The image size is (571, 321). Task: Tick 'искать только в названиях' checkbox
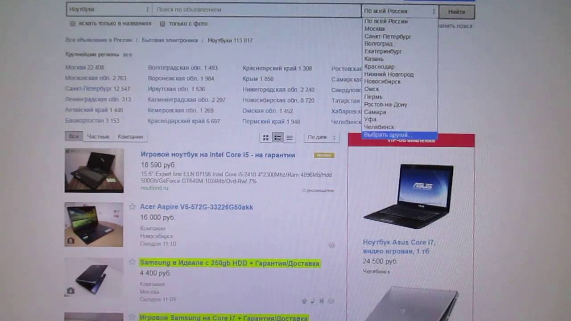pos(72,24)
